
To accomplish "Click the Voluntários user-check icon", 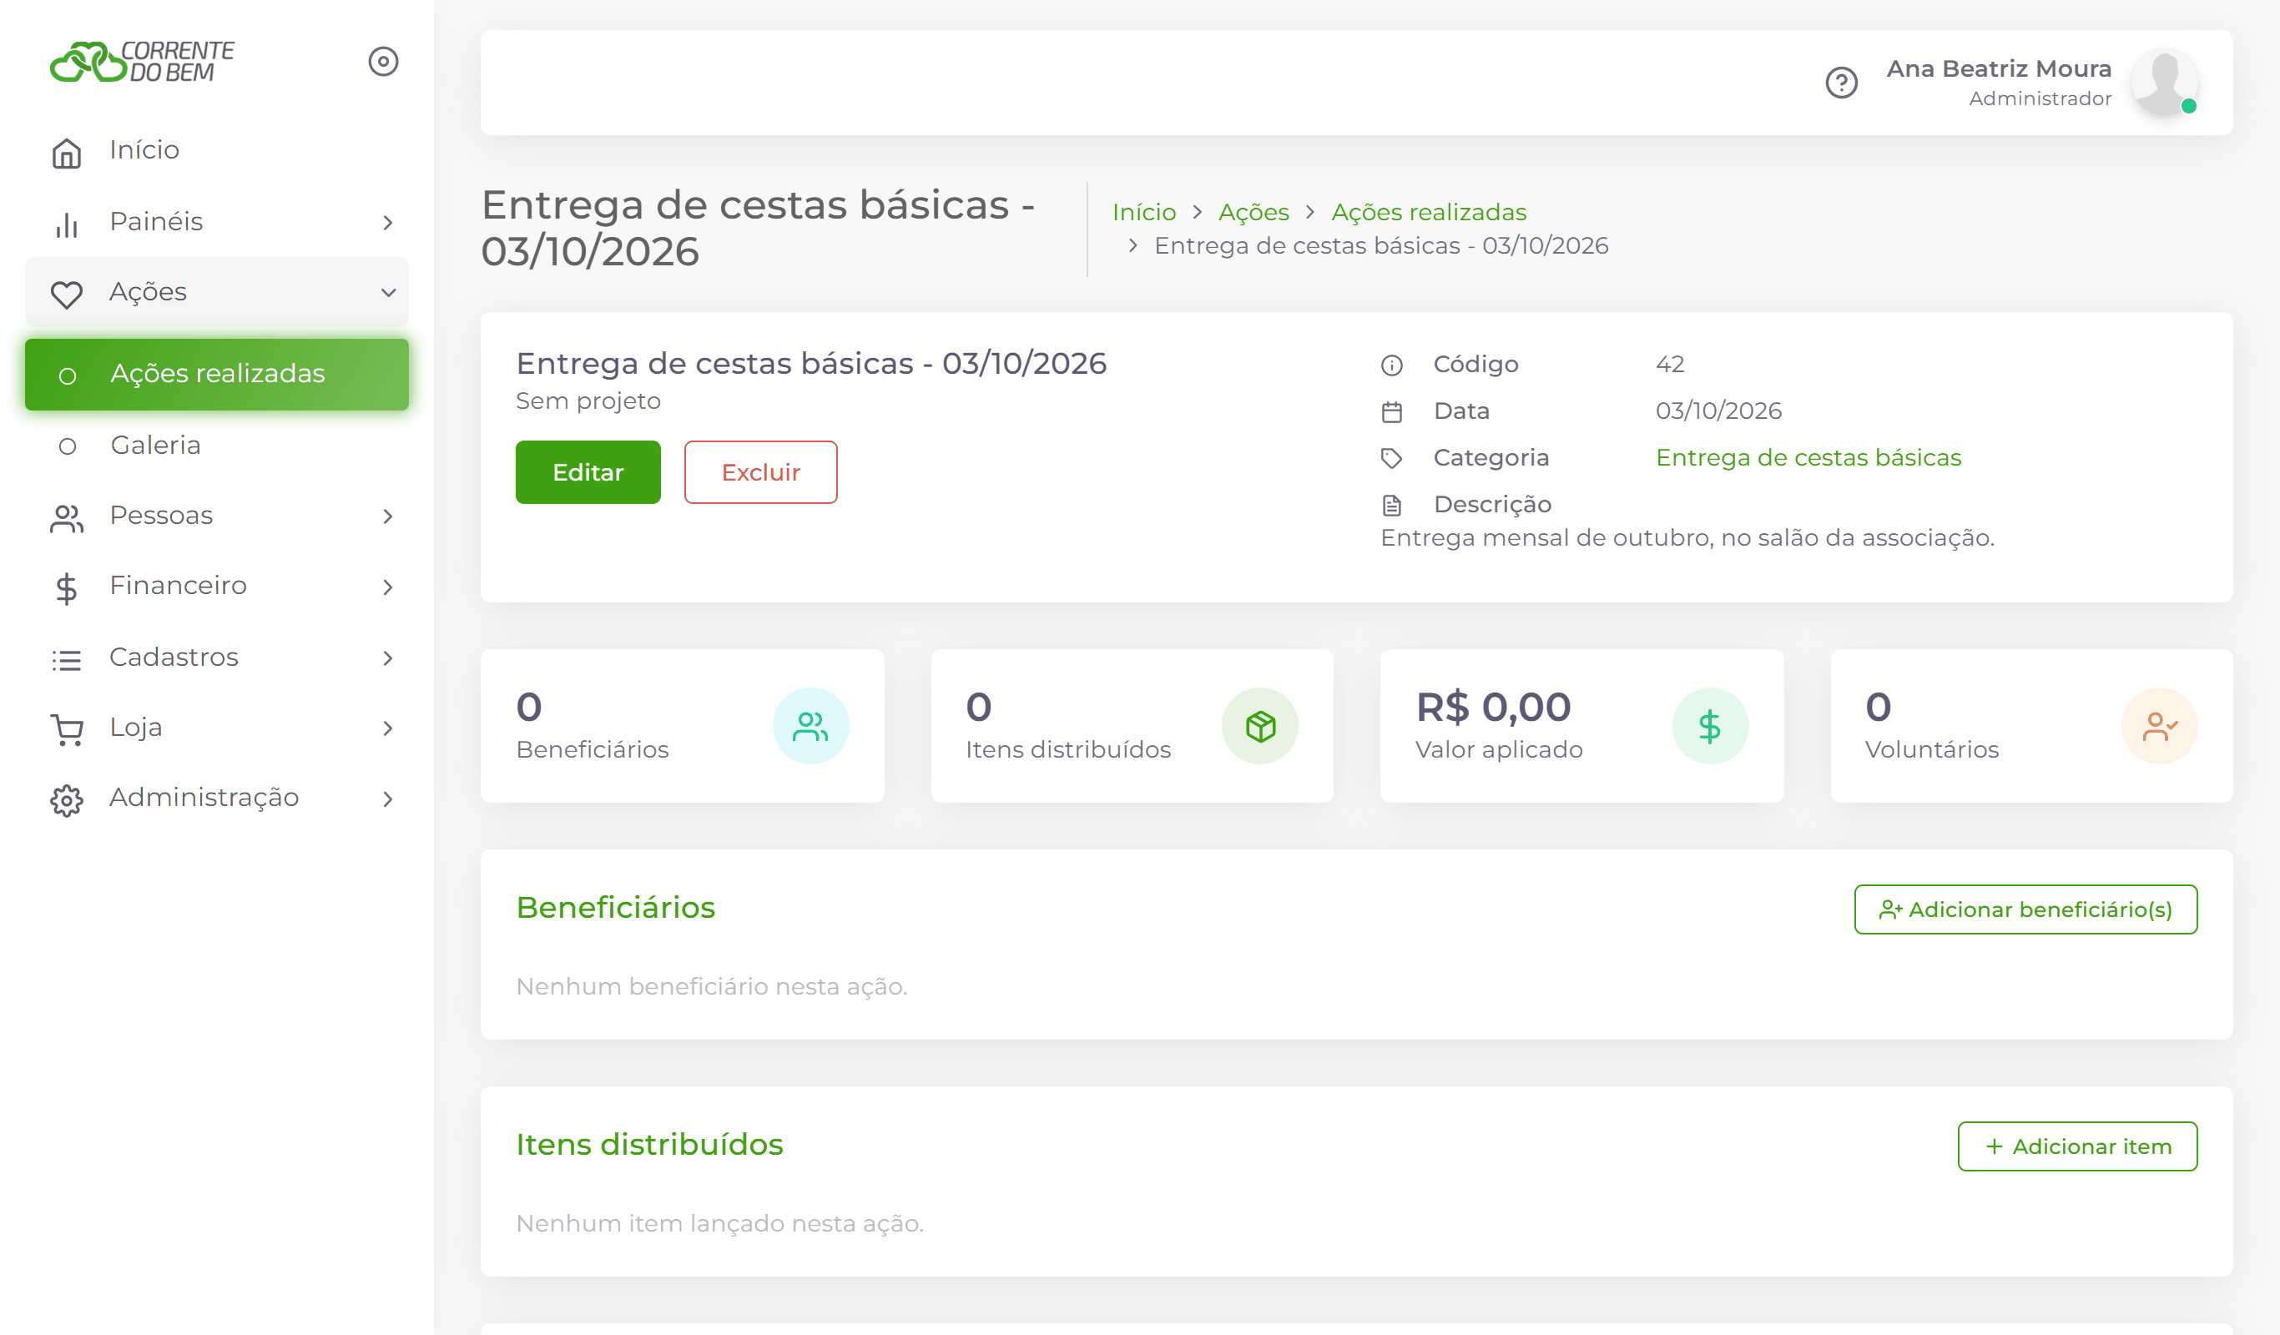I will tap(2160, 725).
